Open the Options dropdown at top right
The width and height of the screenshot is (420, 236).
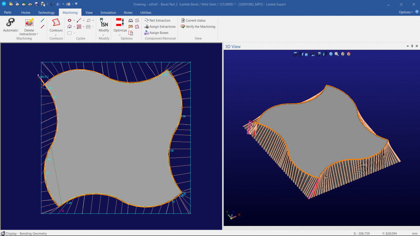pyautogui.click(x=406, y=12)
